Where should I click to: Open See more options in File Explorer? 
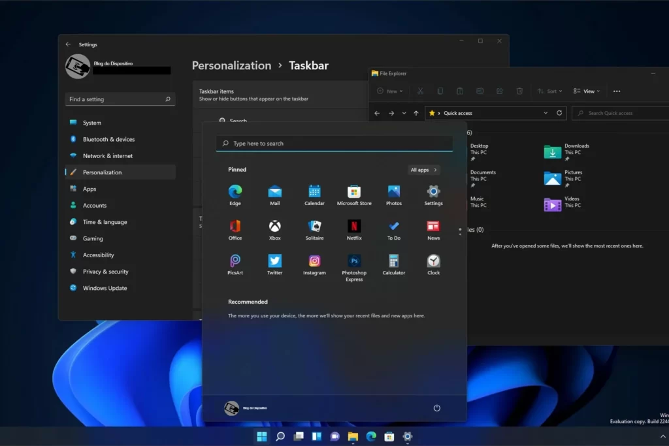click(617, 91)
